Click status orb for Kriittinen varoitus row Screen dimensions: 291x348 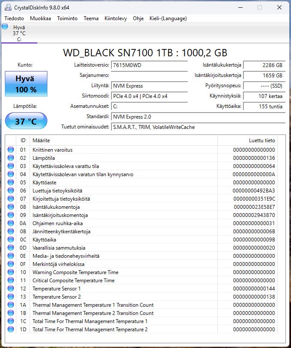(x=11, y=150)
